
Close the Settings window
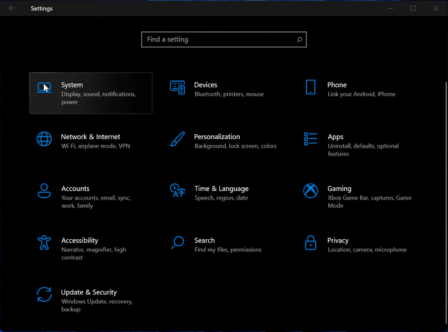click(436, 8)
